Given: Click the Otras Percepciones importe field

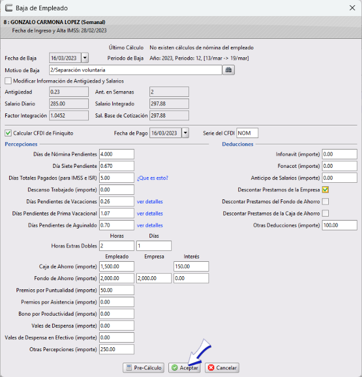Looking at the screenshot, I should pyautogui.click(x=117, y=349).
